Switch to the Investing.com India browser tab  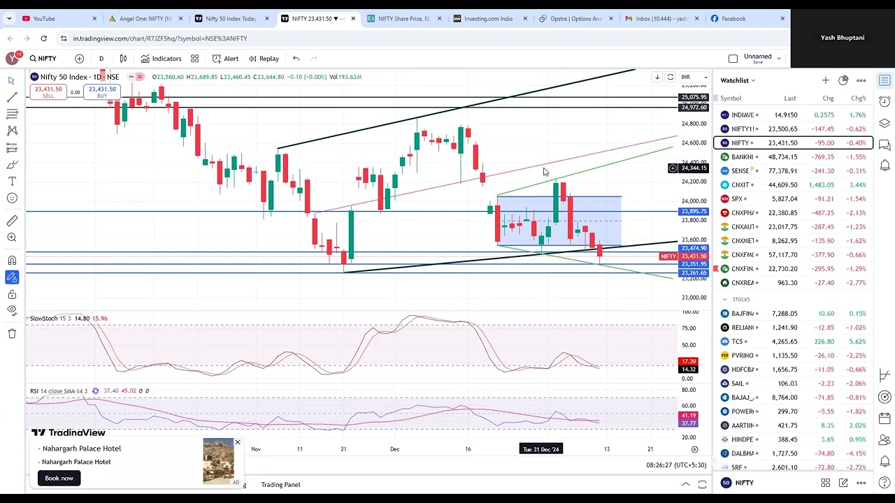point(489,19)
